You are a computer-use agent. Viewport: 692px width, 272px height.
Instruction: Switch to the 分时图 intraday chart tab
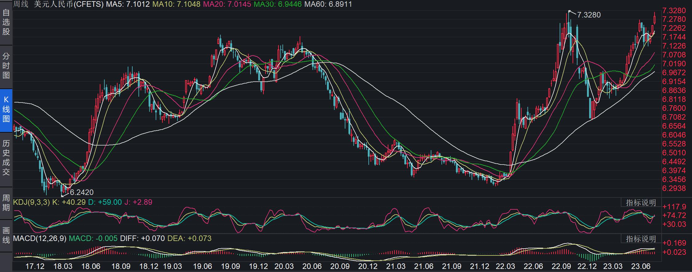coord(6,66)
